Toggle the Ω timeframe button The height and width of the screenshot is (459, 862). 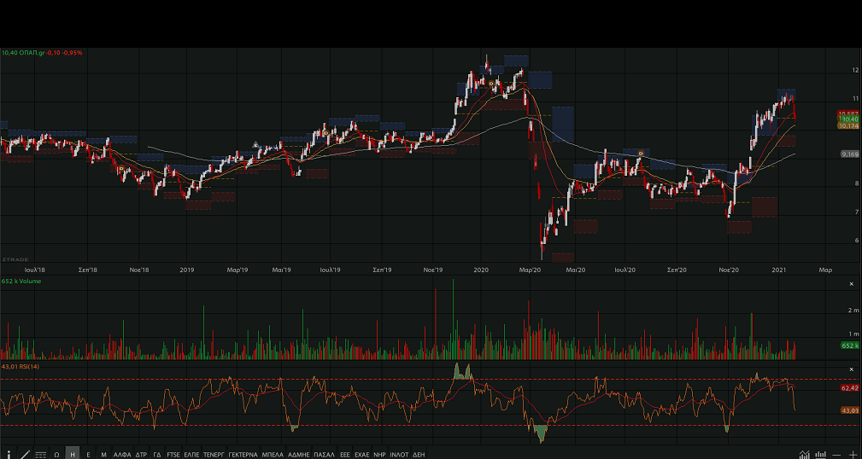click(x=56, y=455)
